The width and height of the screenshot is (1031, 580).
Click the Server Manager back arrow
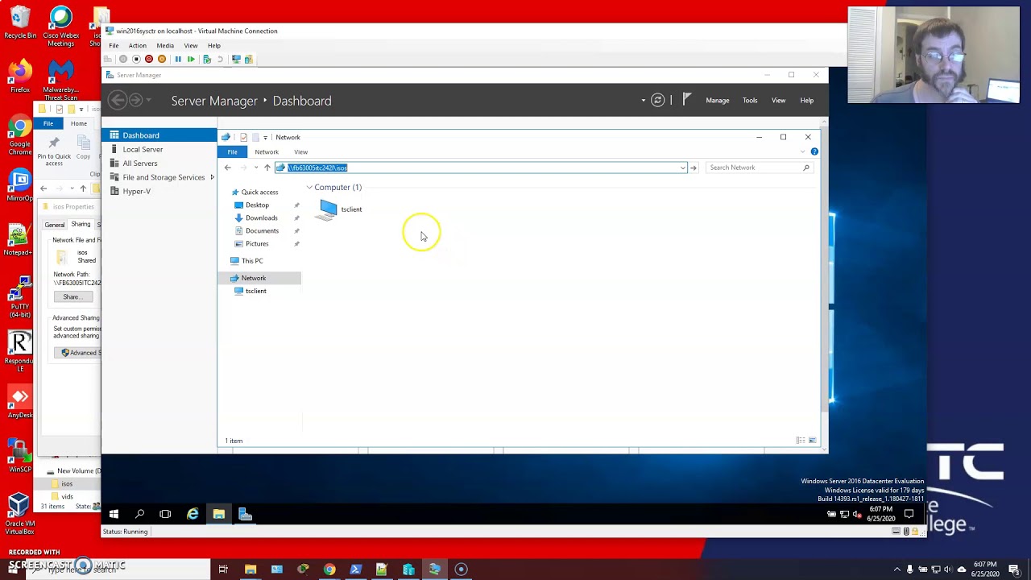point(118,100)
